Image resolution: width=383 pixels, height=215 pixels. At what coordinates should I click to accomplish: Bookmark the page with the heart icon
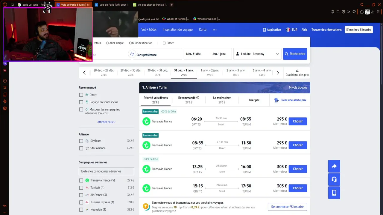coord(354,12)
